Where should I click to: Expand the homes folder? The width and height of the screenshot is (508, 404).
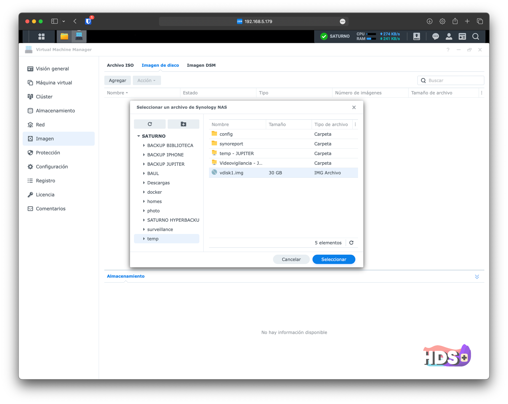pos(144,201)
